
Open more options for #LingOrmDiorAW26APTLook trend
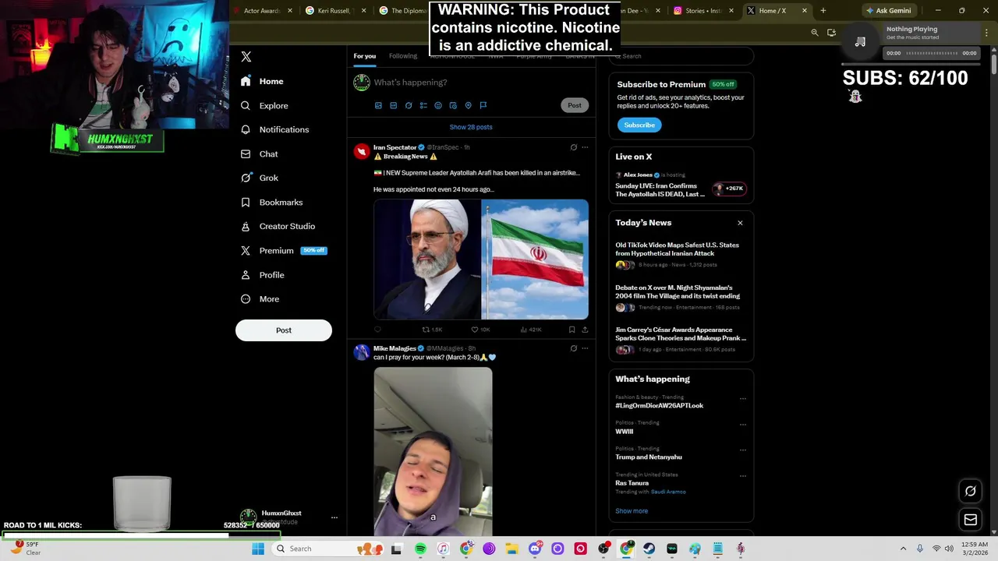pos(742,399)
